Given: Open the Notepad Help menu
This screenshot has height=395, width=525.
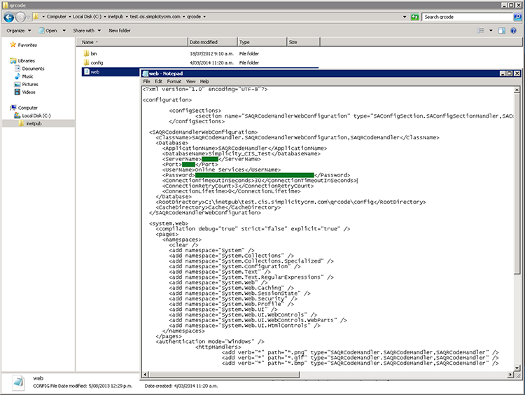Looking at the screenshot, I should (204, 81).
